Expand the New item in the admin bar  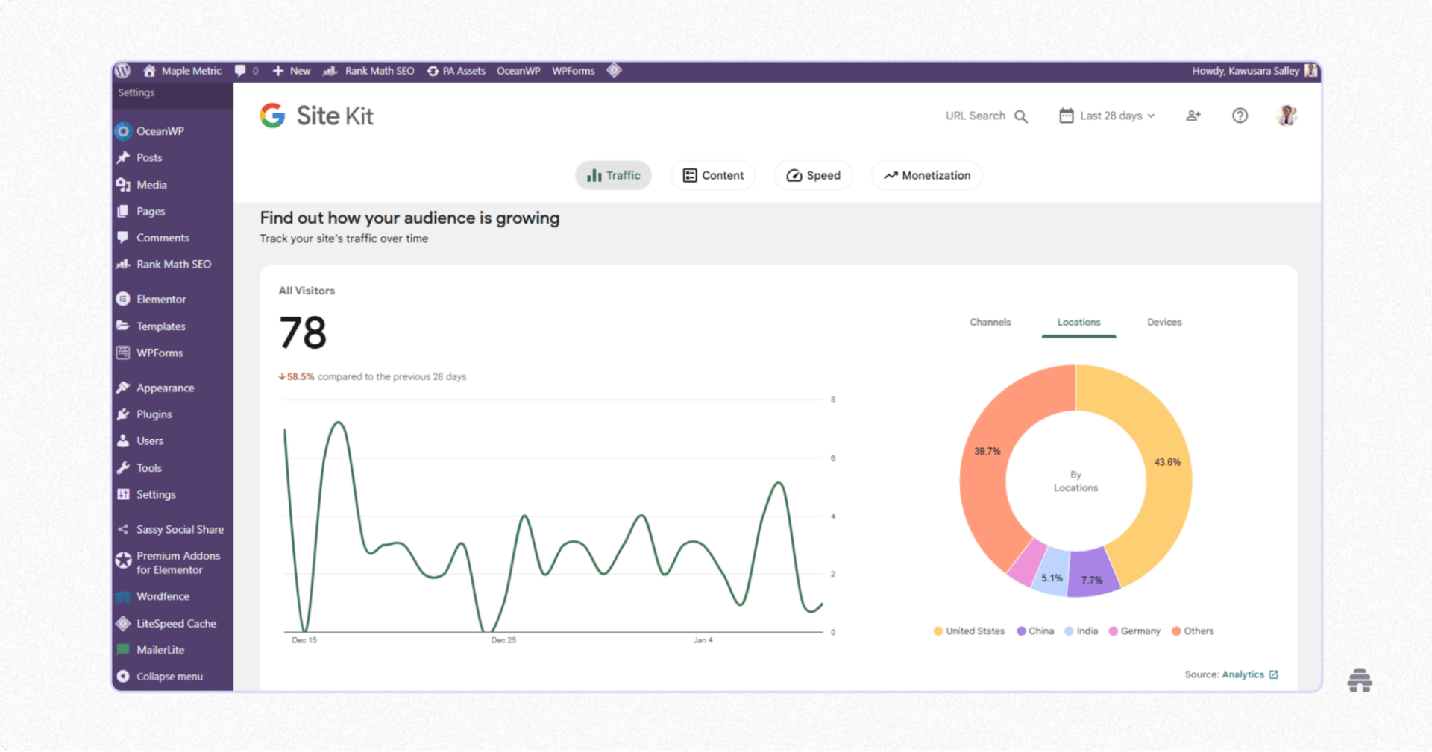(x=291, y=70)
